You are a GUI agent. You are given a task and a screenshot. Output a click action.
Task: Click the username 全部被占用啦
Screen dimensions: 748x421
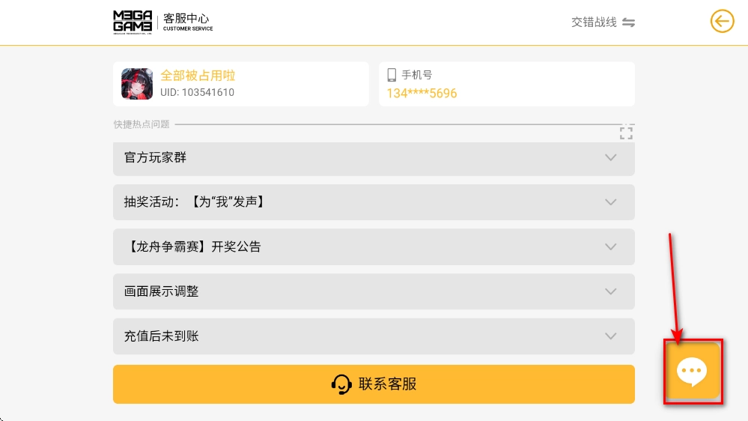click(x=198, y=76)
